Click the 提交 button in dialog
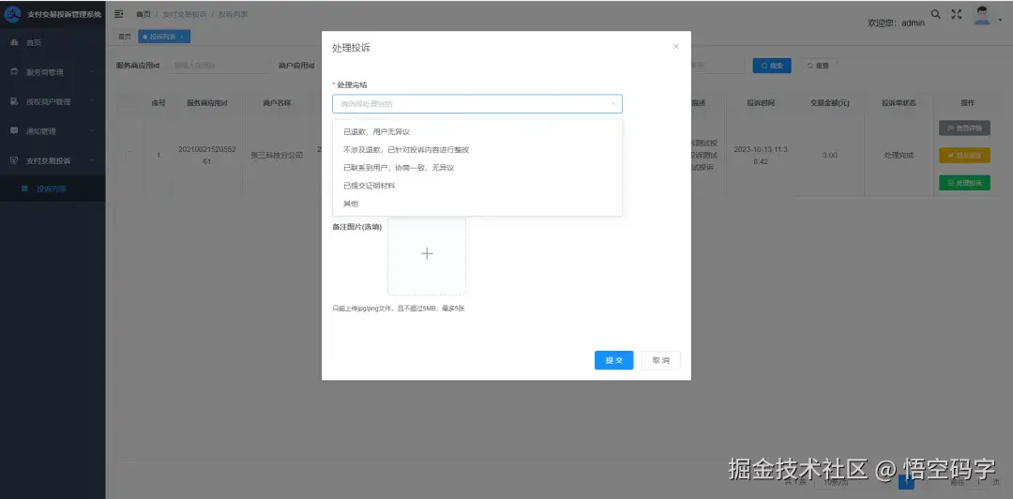 pos(613,361)
